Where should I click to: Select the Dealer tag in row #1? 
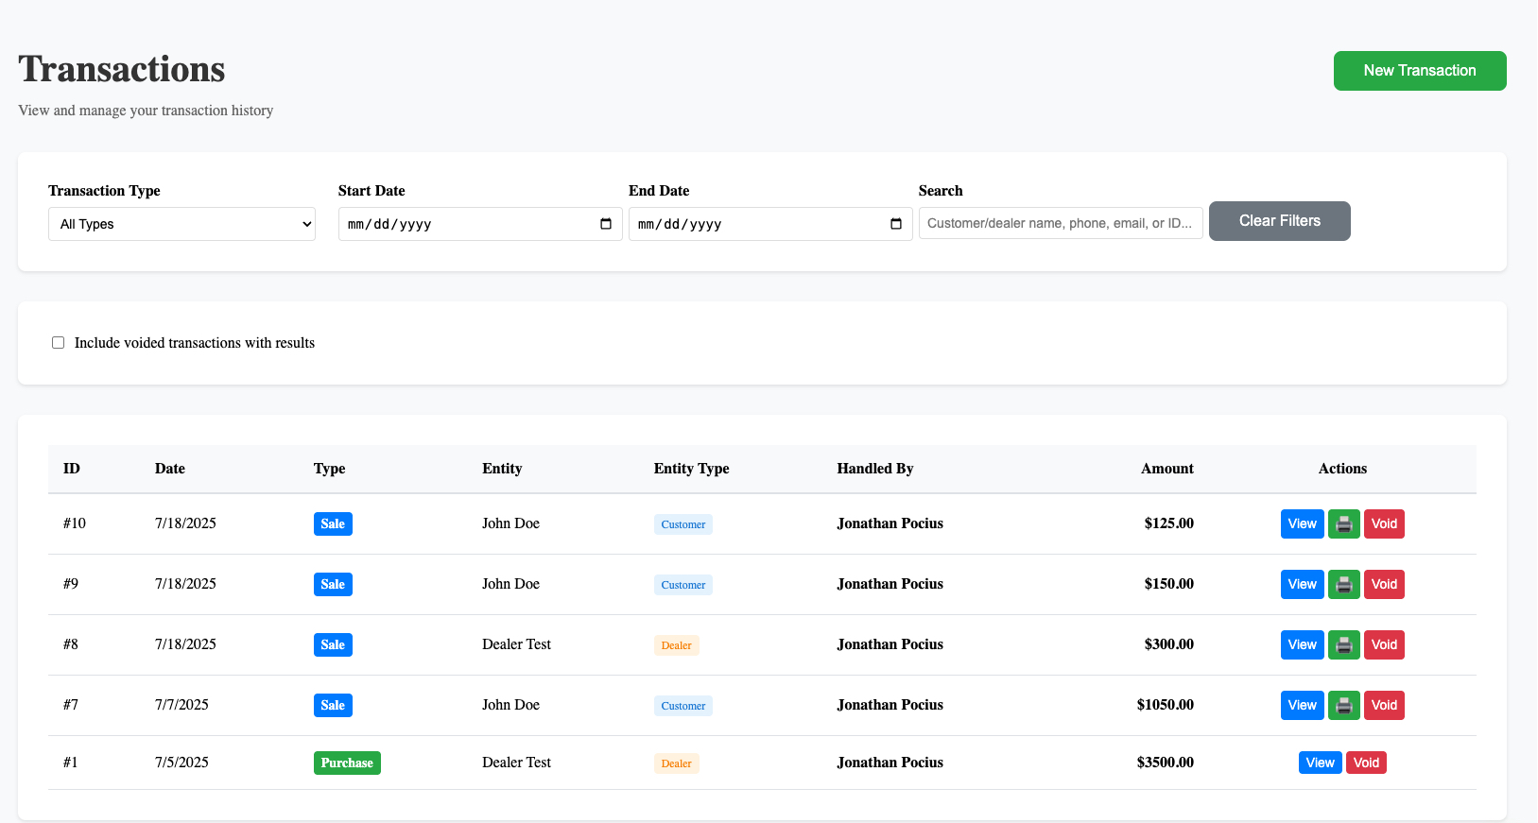pos(676,763)
